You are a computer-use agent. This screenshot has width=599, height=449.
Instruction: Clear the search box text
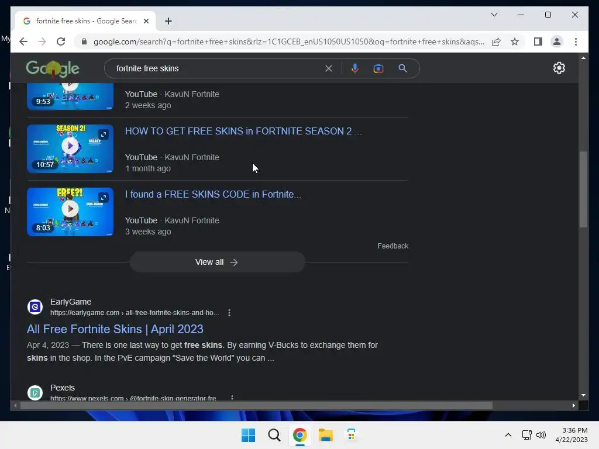click(329, 68)
